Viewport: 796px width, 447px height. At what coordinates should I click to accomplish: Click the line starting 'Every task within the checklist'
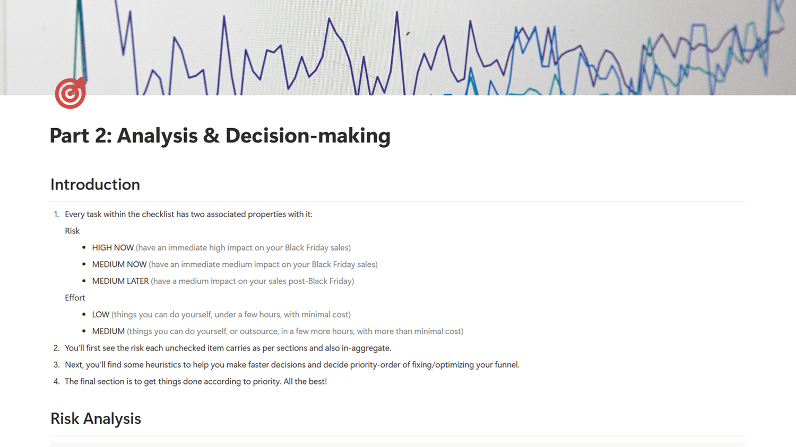pos(188,214)
